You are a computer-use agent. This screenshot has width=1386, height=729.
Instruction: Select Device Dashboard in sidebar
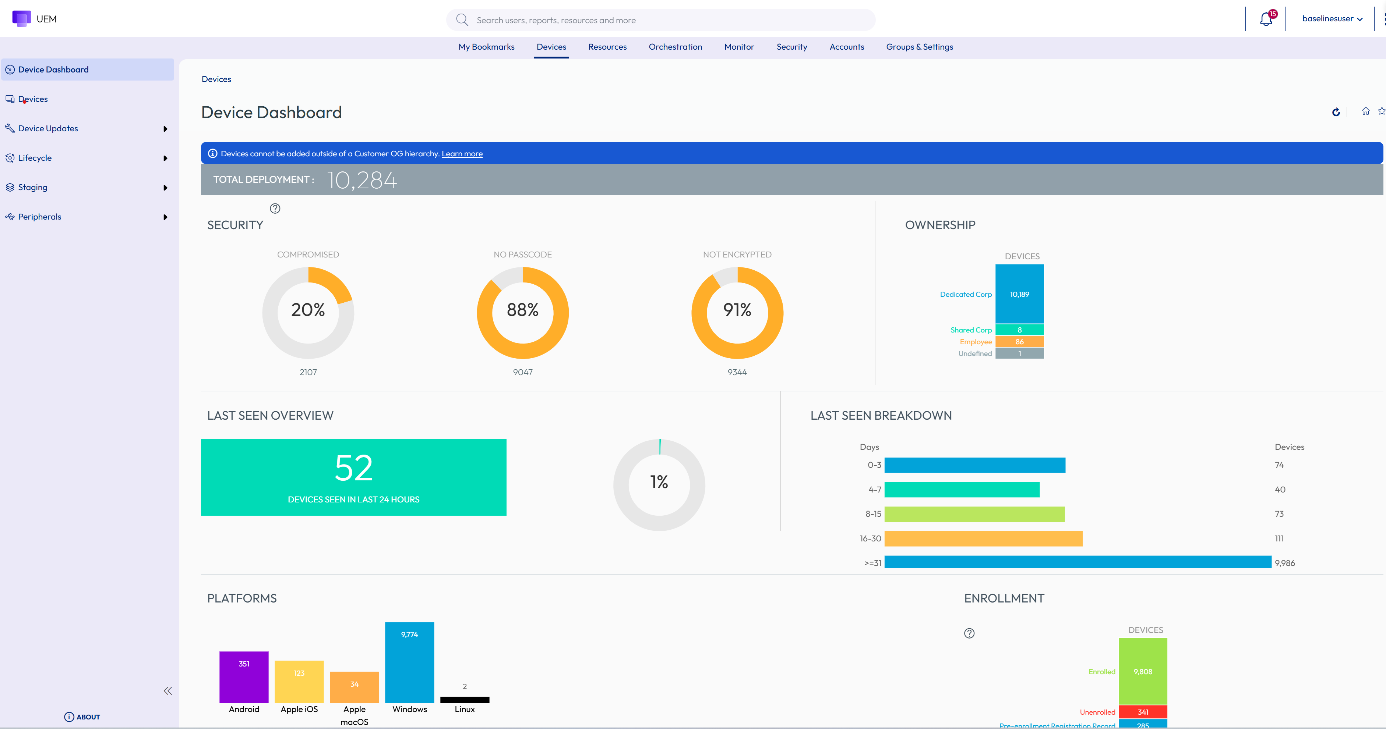(x=88, y=70)
